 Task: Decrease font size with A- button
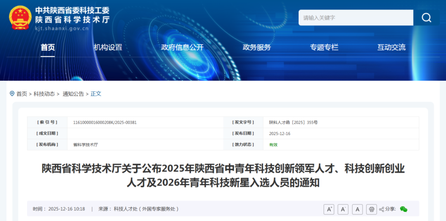pos(343,209)
